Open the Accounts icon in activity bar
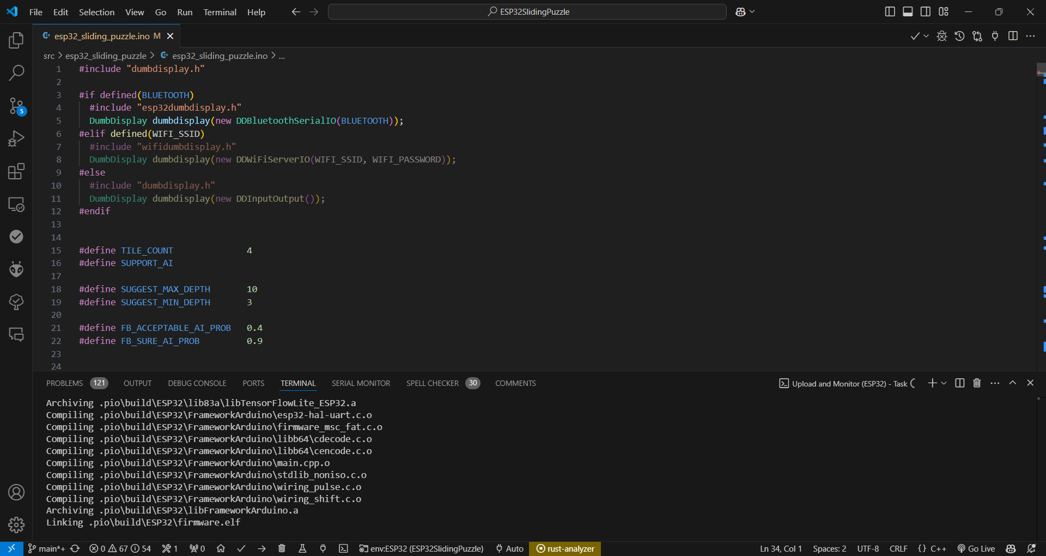Screen dimensions: 1046x556 (x=16, y=492)
